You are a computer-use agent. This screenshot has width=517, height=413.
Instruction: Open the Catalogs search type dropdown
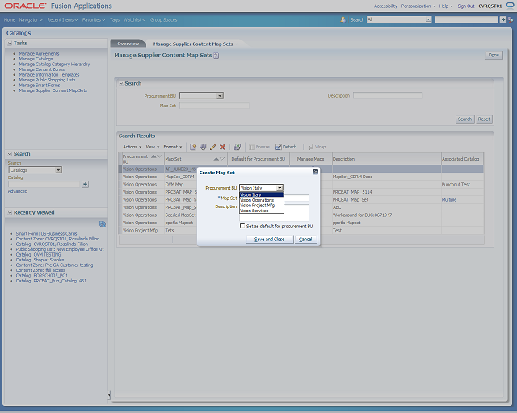pos(58,170)
